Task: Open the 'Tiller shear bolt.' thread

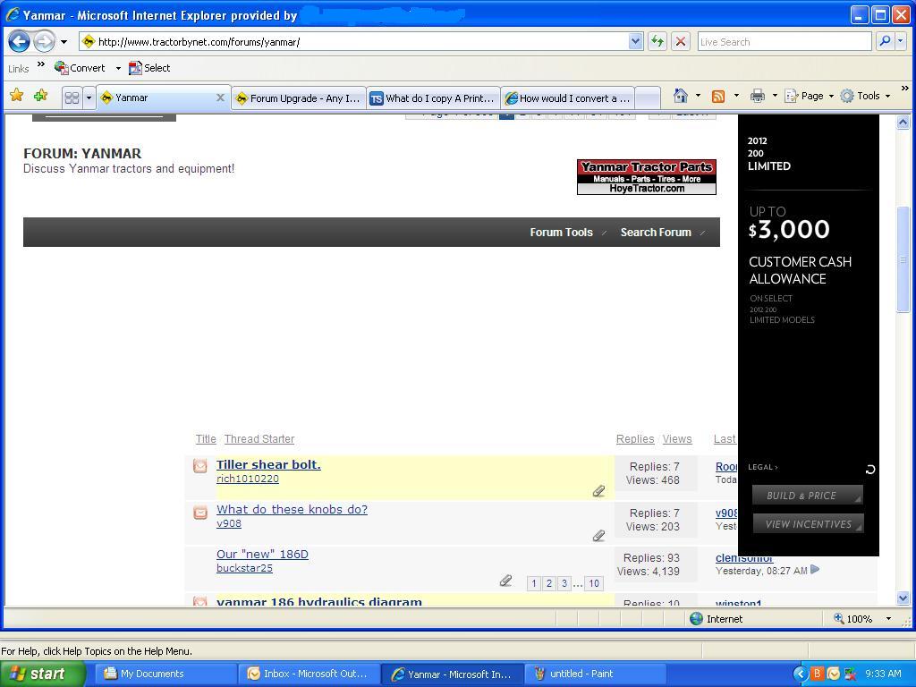Action: pos(268,464)
